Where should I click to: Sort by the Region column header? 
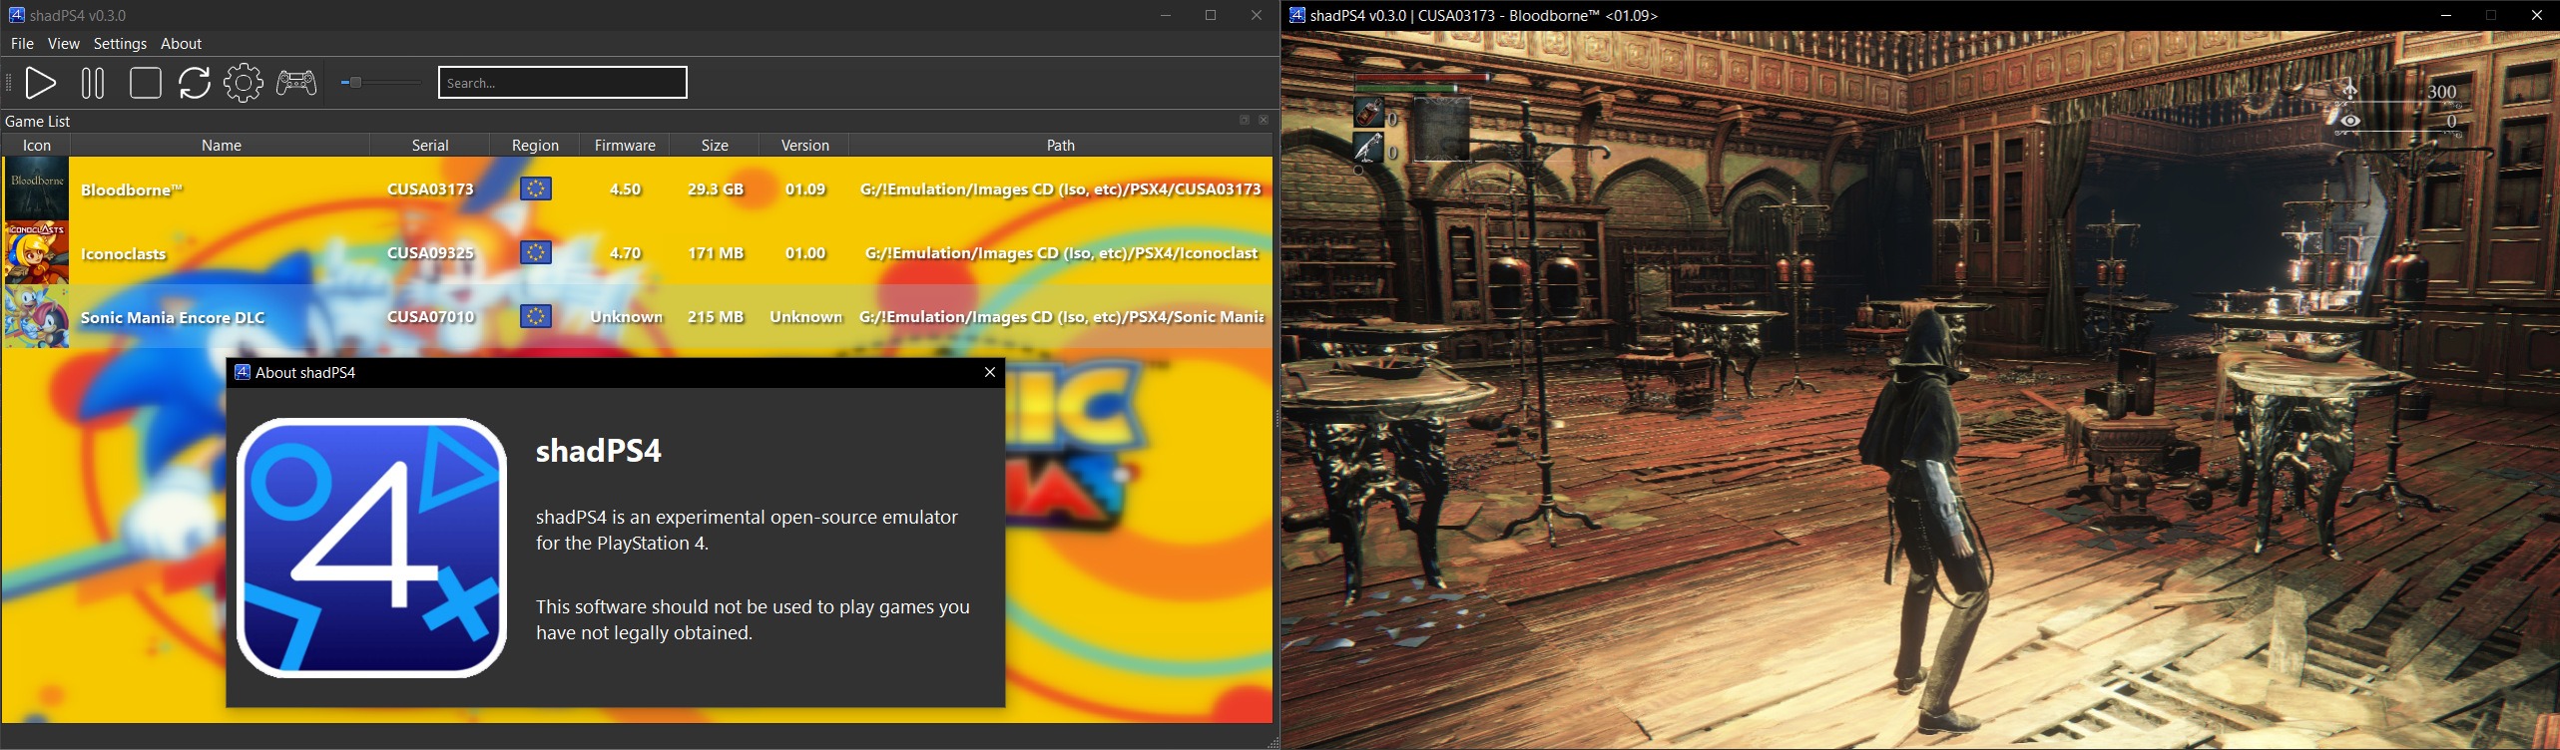pos(535,146)
